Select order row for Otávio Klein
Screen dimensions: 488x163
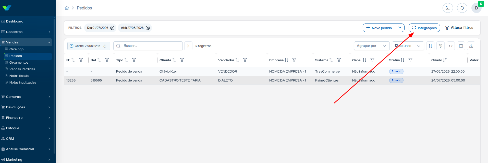pos(272,72)
